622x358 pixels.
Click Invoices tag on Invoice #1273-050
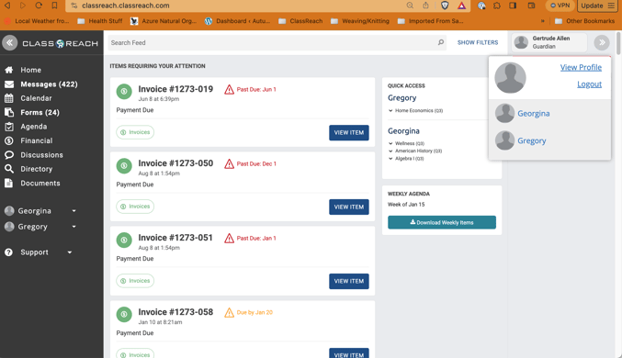point(135,207)
